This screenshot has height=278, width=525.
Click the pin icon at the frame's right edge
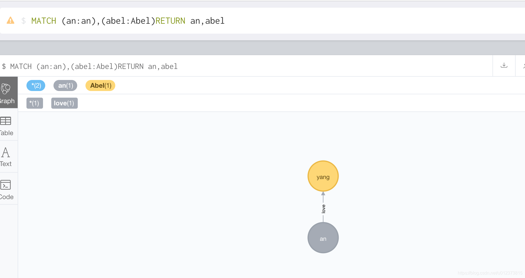click(524, 66)
